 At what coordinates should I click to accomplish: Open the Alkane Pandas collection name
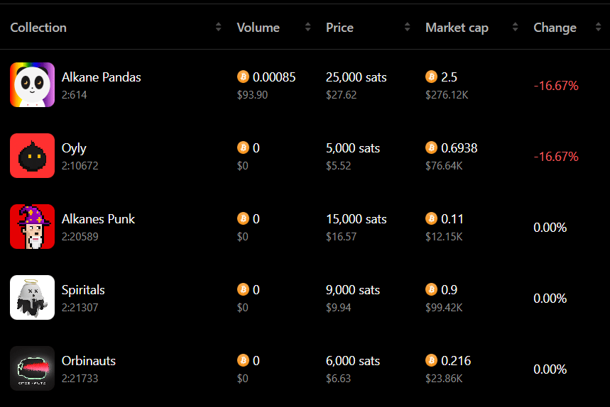point(101,77)
